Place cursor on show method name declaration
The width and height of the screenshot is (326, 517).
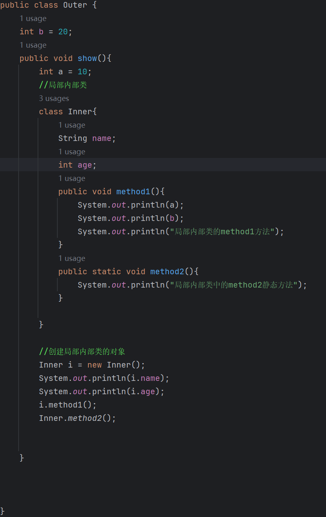(87, 59)
